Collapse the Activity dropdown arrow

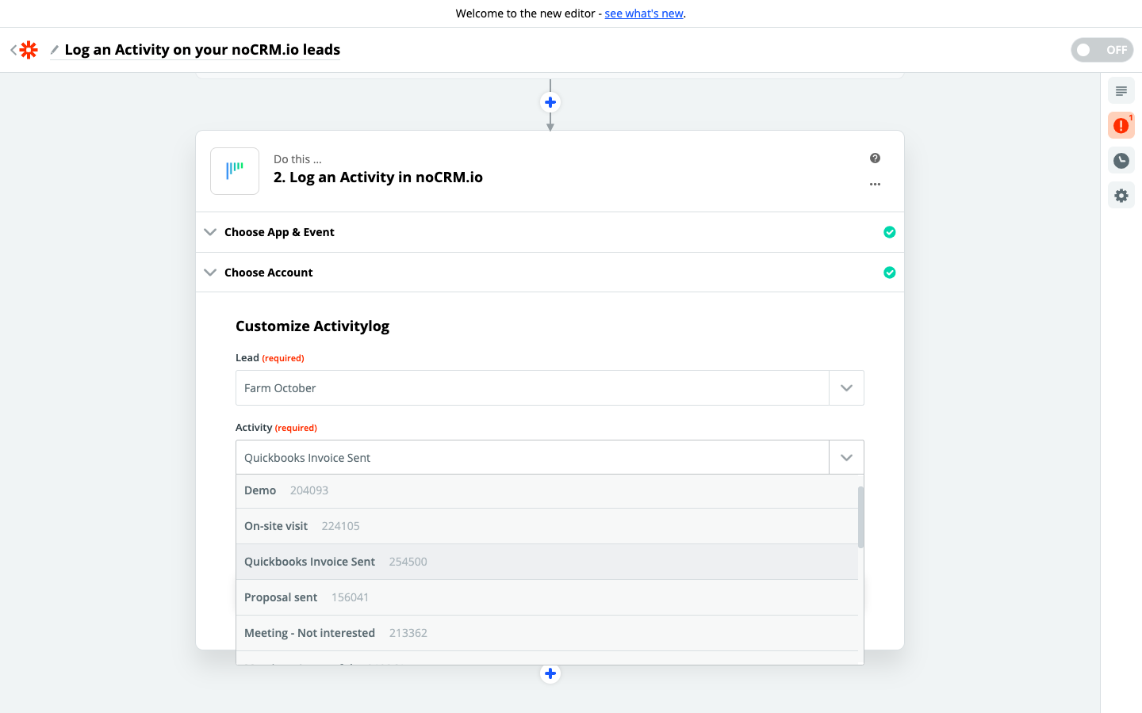[x=846, y=458]
